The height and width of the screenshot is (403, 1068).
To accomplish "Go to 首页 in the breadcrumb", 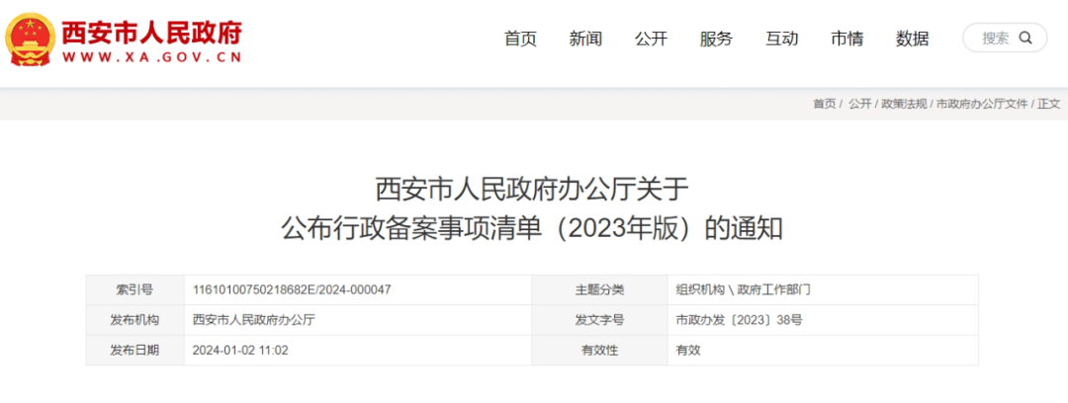I will click(824, 104).
